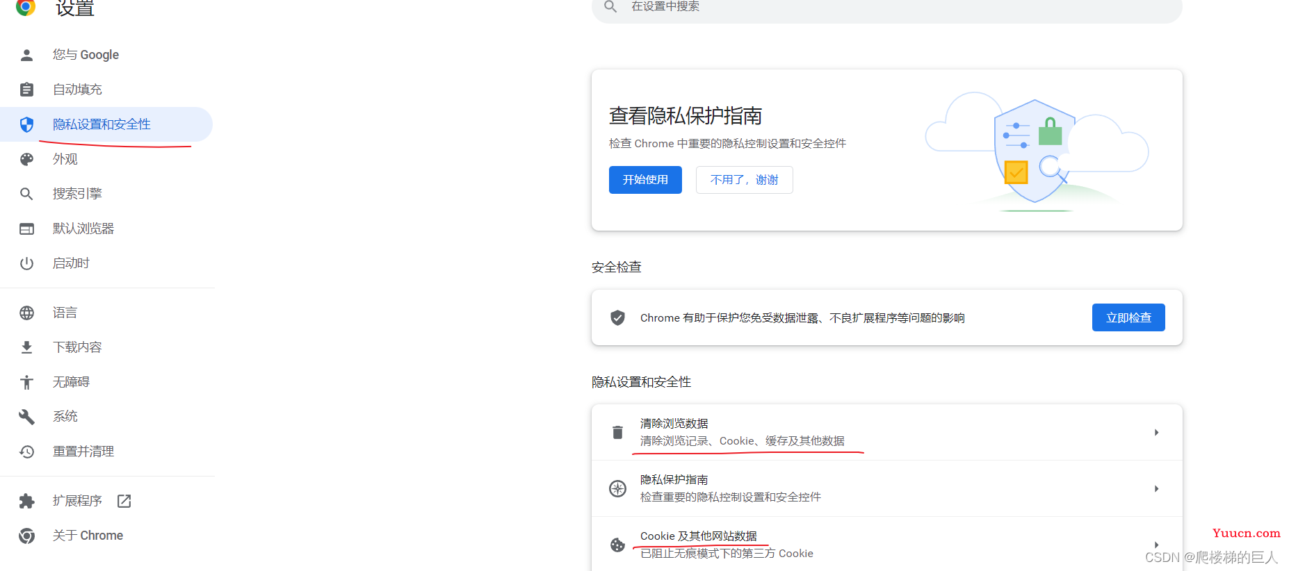Click the trash can icon for 清除浏览数据
The height and width of the screenshot is (571, 1289).
pyautogui.click(x=617, y=432)
